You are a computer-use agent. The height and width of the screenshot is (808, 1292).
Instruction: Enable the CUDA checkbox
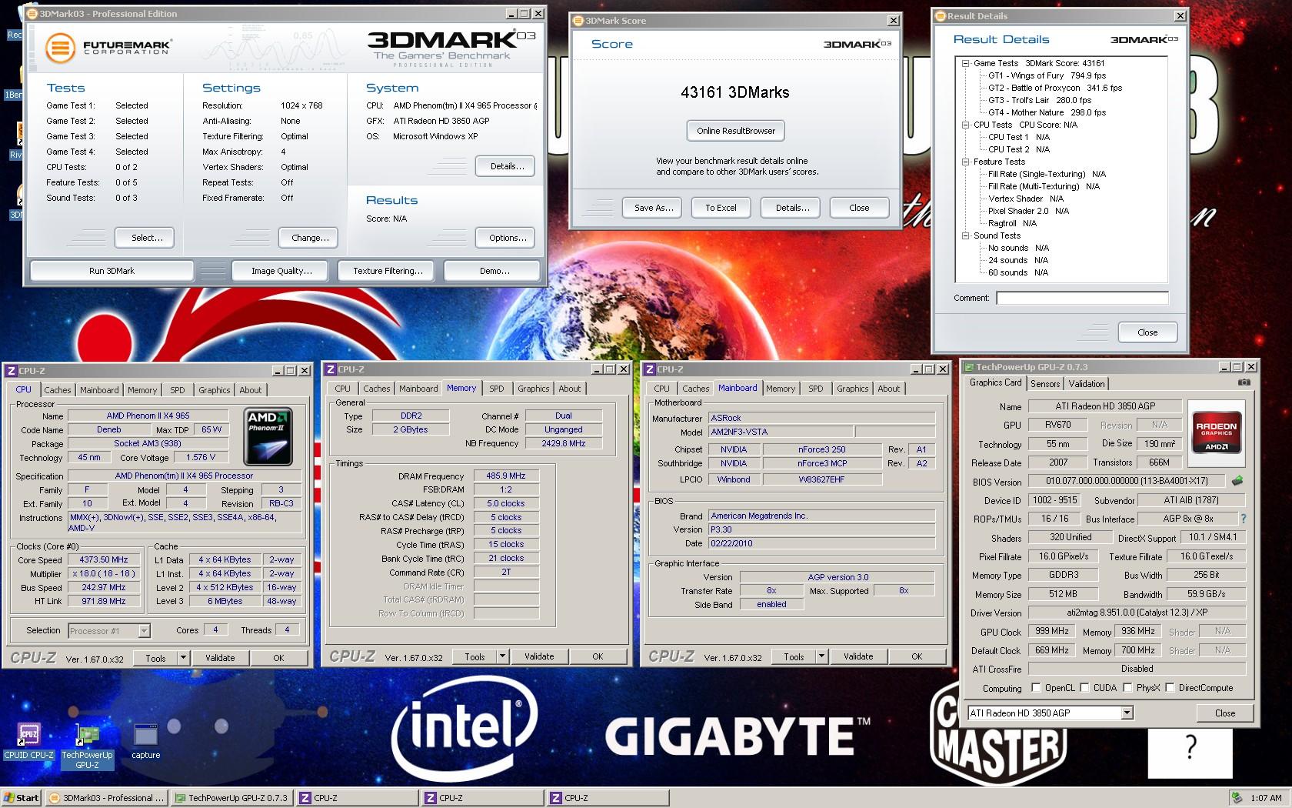1085,688
